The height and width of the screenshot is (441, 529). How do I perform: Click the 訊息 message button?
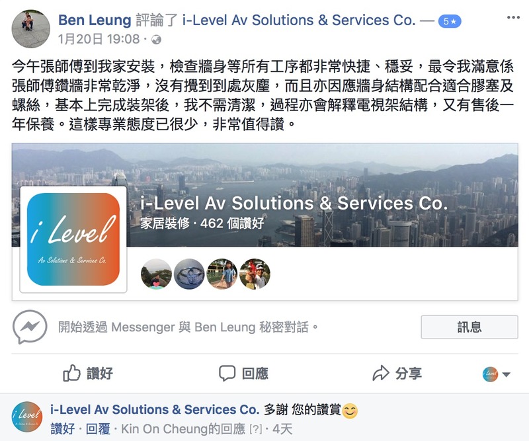click(469, 327)
